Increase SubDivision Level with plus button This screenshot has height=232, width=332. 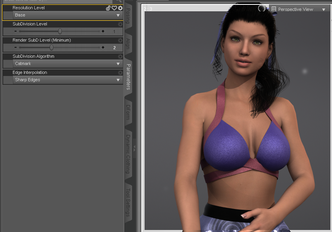tap(103, 31)
